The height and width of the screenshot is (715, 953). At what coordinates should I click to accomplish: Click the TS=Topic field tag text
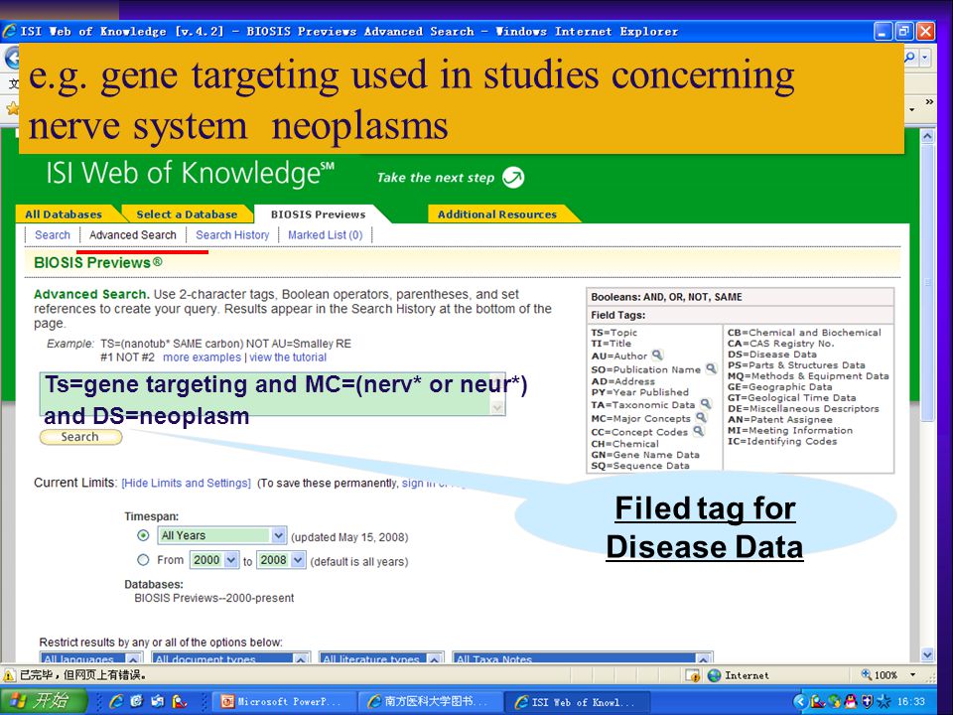pos(613,333)
